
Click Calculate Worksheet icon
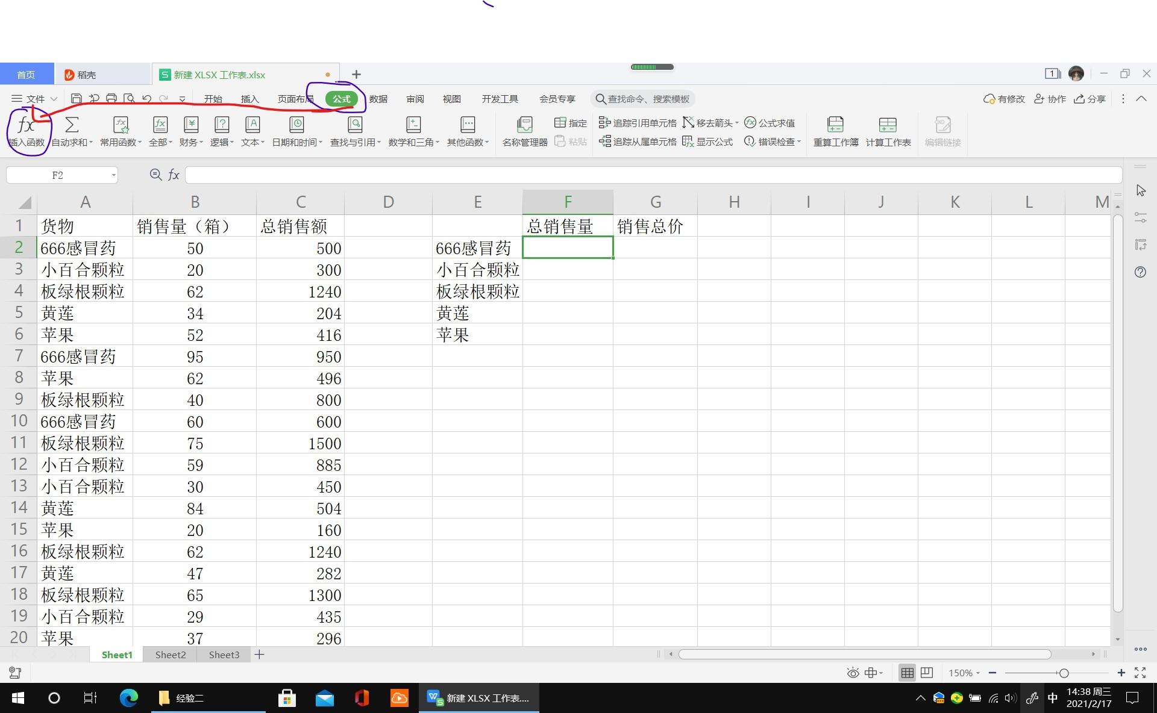pyautogui.click(x=888, y=125)
